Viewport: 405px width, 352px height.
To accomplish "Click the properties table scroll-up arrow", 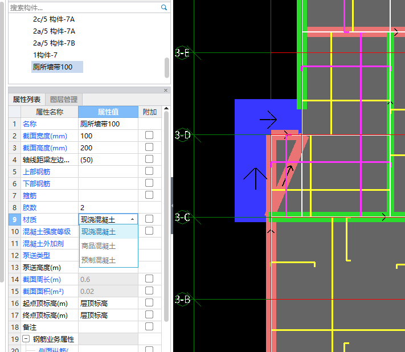I will [x=166, y=108].
